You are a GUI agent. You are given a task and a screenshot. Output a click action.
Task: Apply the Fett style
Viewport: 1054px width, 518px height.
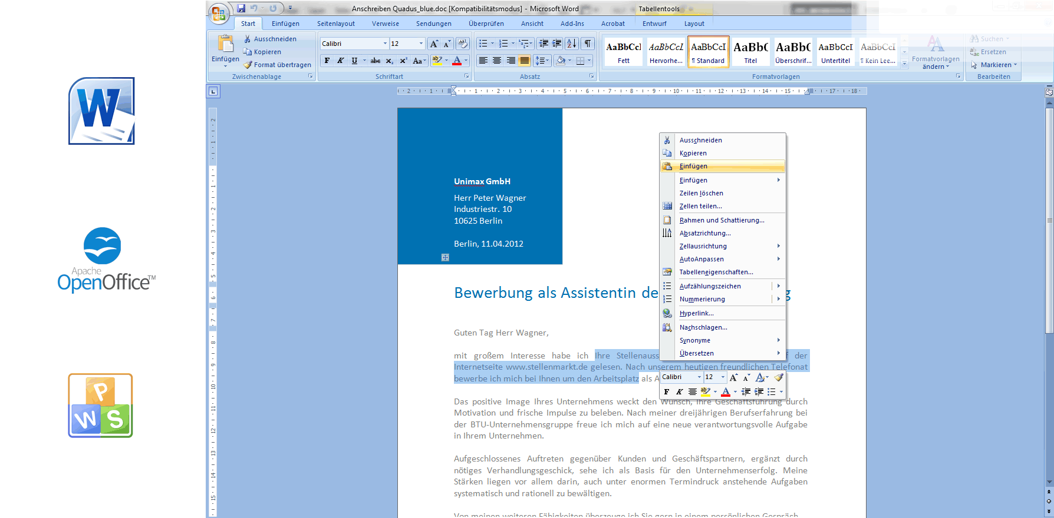pos(624,52)
